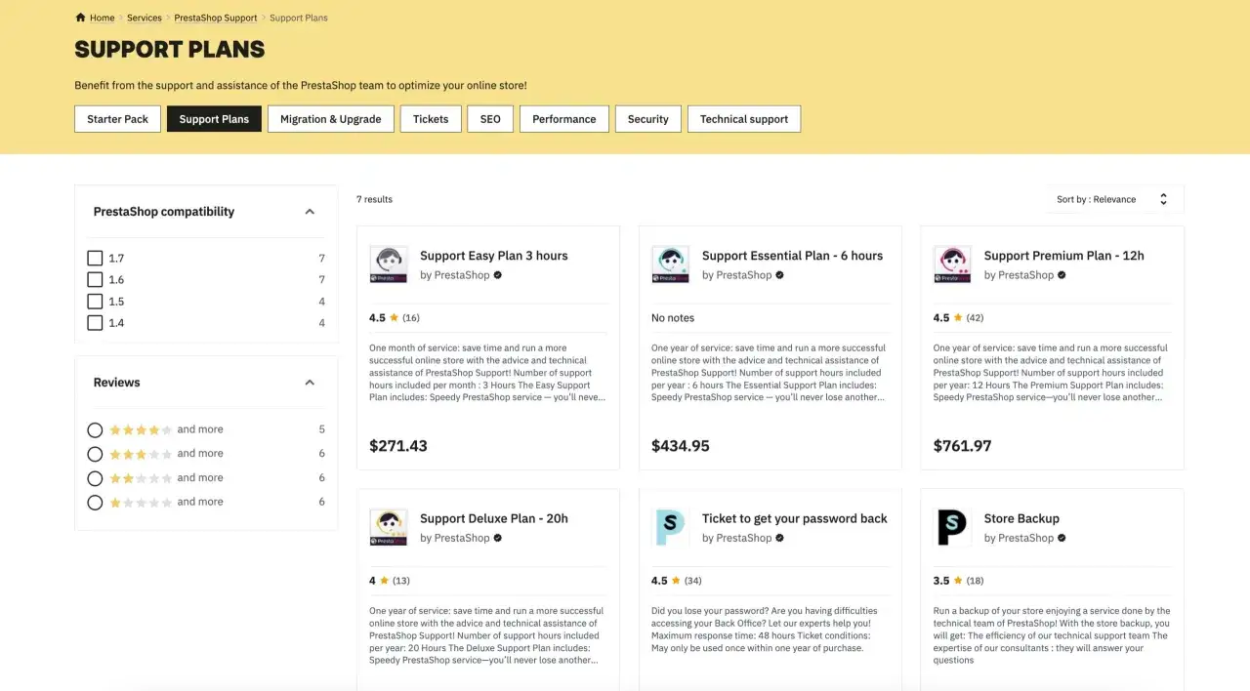Open Support Premium Plan product icon
Image resolution: width=1250 pixels, height=691 pixels.
point(952,264)
